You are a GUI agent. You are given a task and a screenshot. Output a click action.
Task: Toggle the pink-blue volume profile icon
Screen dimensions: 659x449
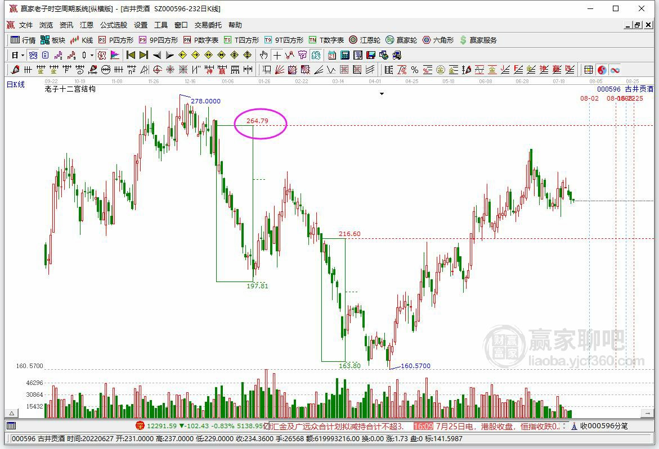[114, 55]
